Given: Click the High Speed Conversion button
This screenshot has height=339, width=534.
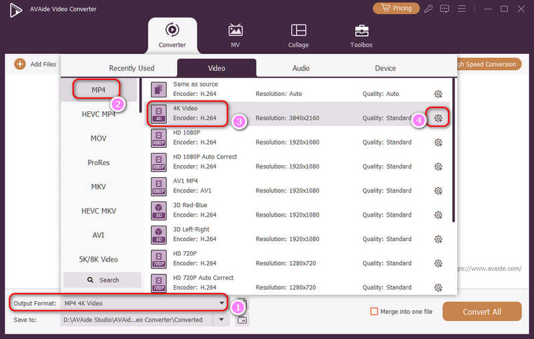Looking at the screenshot, I should (488, 64).
